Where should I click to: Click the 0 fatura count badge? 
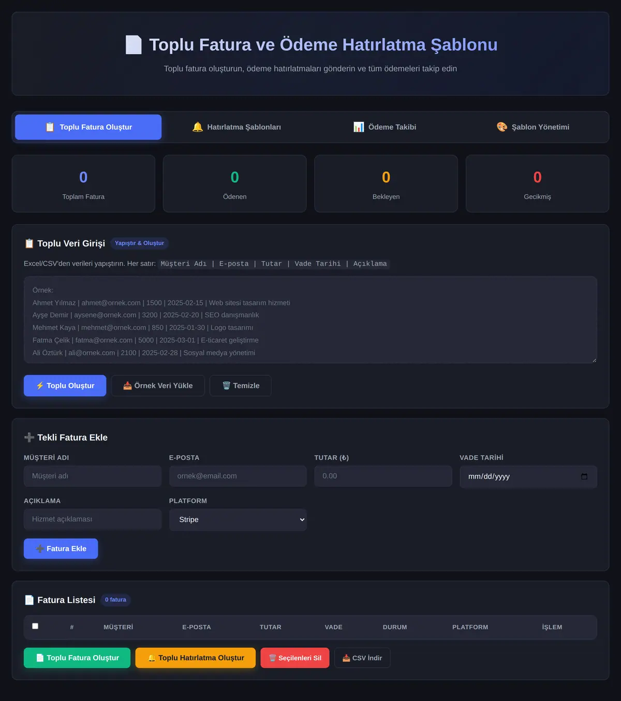coord(115,600)
